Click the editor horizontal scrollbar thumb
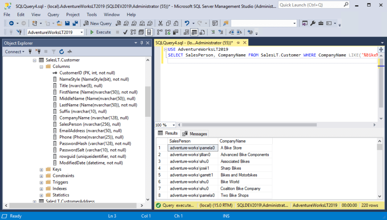 (x=249, y=125)
